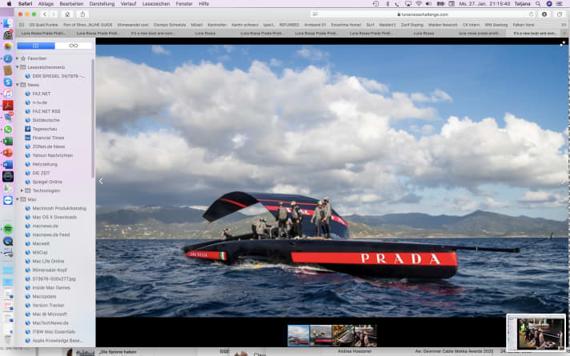570x356 pixels.
Task: Open Spotlight search in the menu bar
Action: click(x=538, y=4)
